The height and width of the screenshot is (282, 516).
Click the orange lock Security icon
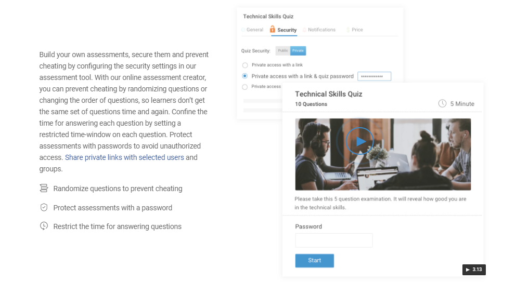tap(272, 30)
